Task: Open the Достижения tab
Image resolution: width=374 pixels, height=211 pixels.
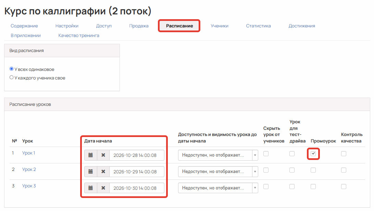Action: pyautogui.click(x=302, y=26)
